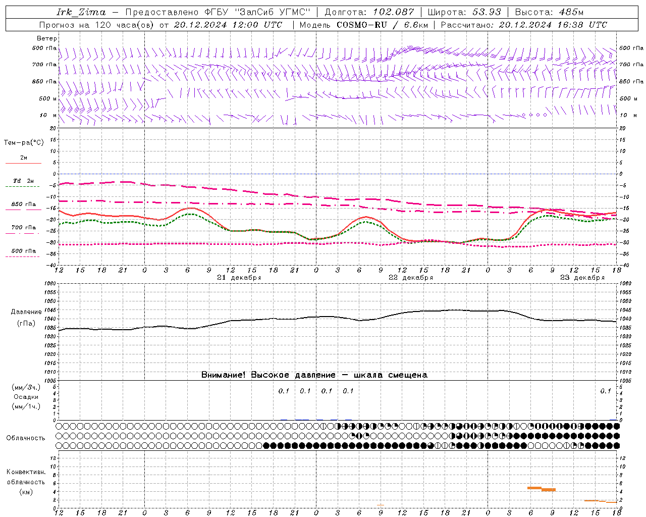The height and width of the screenshot is (517, 646).
Task: Select the (мм/3ч.) precipitation unit label
Action: [26, 387]
